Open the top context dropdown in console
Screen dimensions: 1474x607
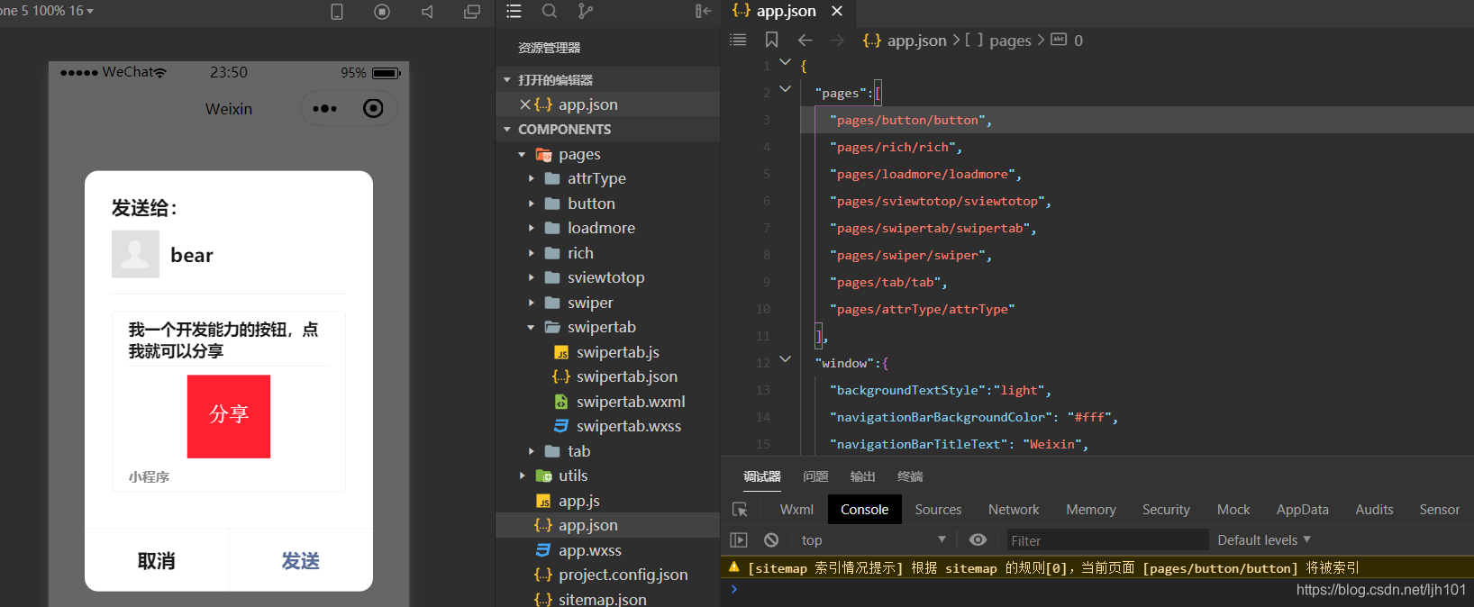(x=874, y=540)
